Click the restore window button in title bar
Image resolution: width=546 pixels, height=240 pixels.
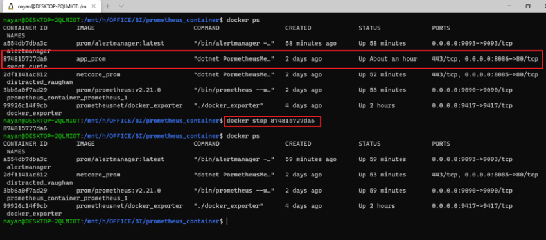pyautogui.click(x=528, y=6)
